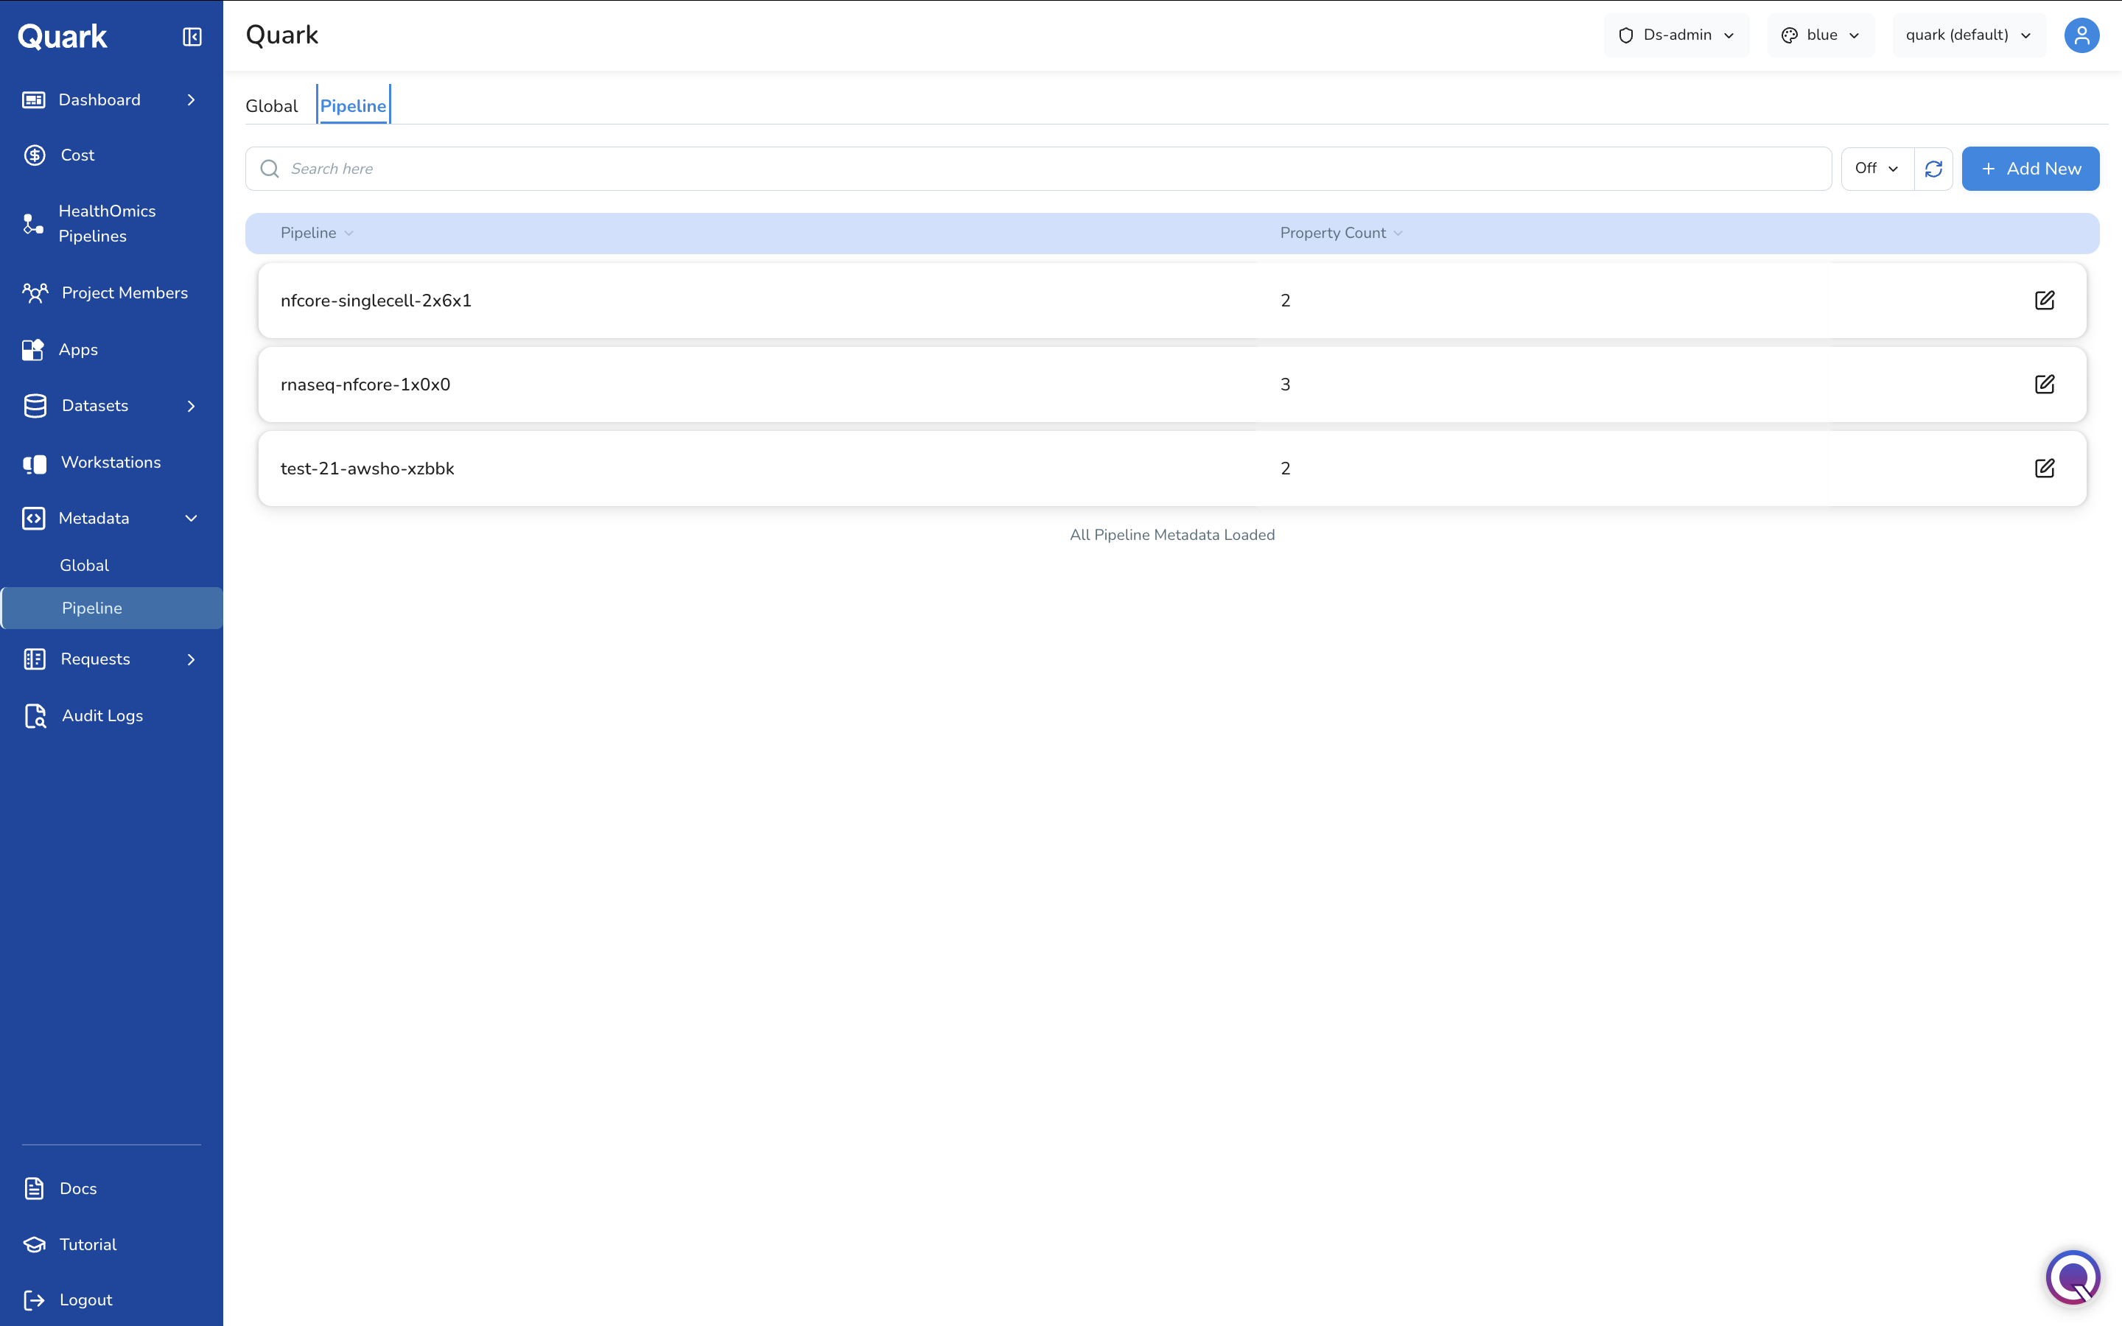Screen dimensions: 2122x1326
Task: Click the Datasets database icon
Action: [x=35, y=406]
